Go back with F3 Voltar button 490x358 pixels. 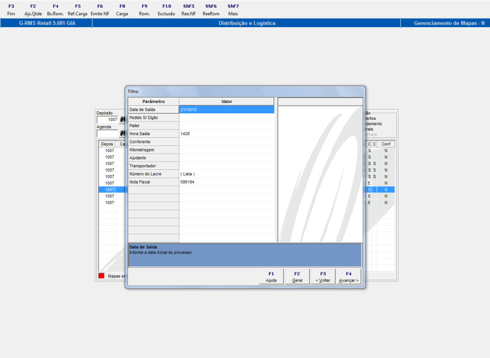pos(323,277)
